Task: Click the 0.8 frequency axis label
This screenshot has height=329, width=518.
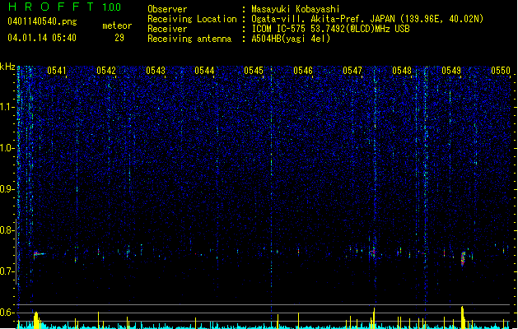Action: tap(7, 230)
